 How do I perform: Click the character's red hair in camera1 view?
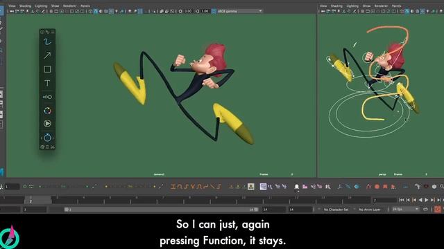tap(217, 58)
